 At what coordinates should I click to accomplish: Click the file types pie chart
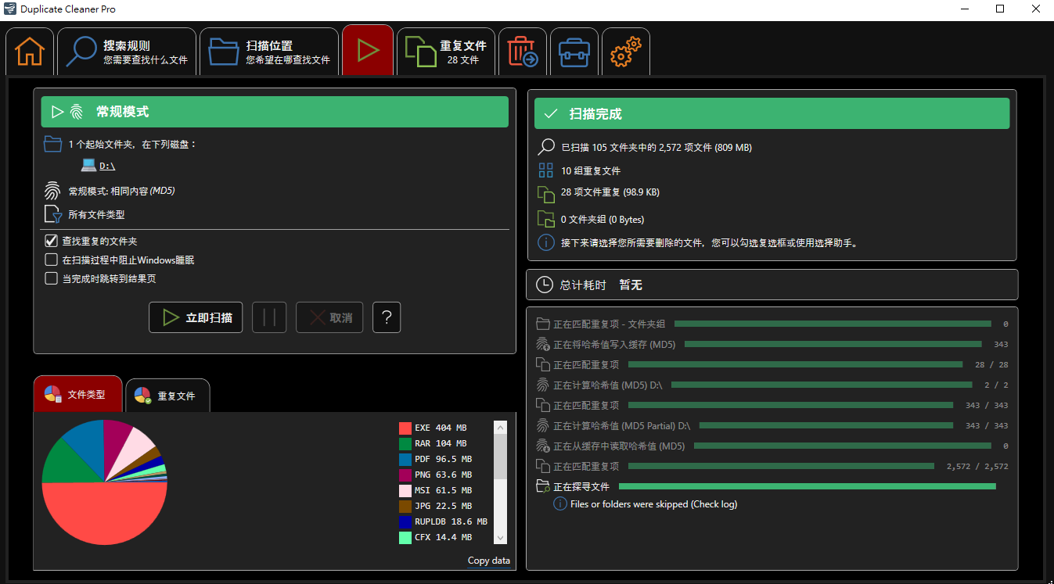[x=104, y=482]
